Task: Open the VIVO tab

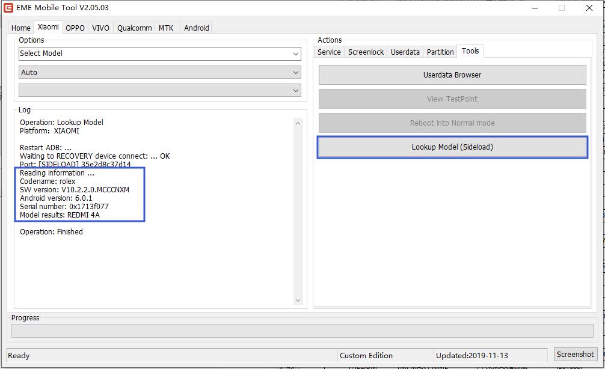Action: point(100,28)
